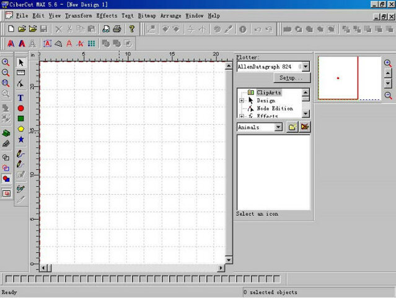Click the second red-blue A text icon
The height and width of the screenshot is (298, 396).
(x=22, y=43)
